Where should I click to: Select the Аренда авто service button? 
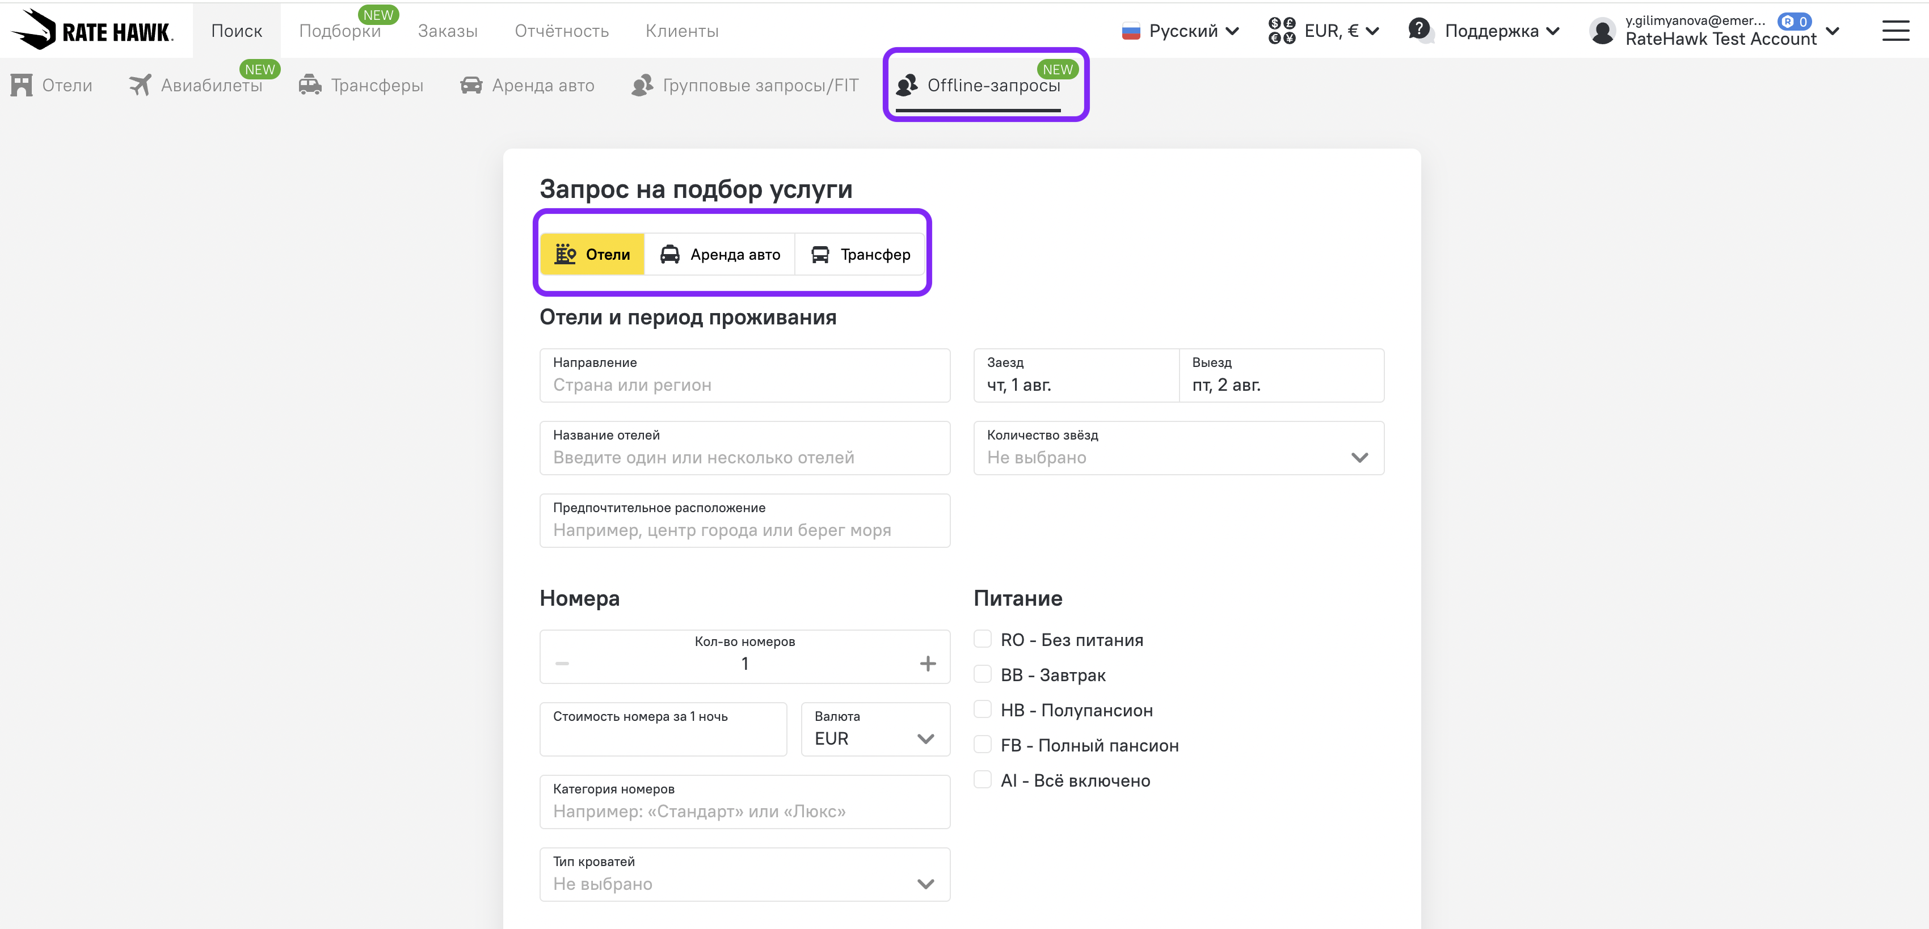point(719,255)
